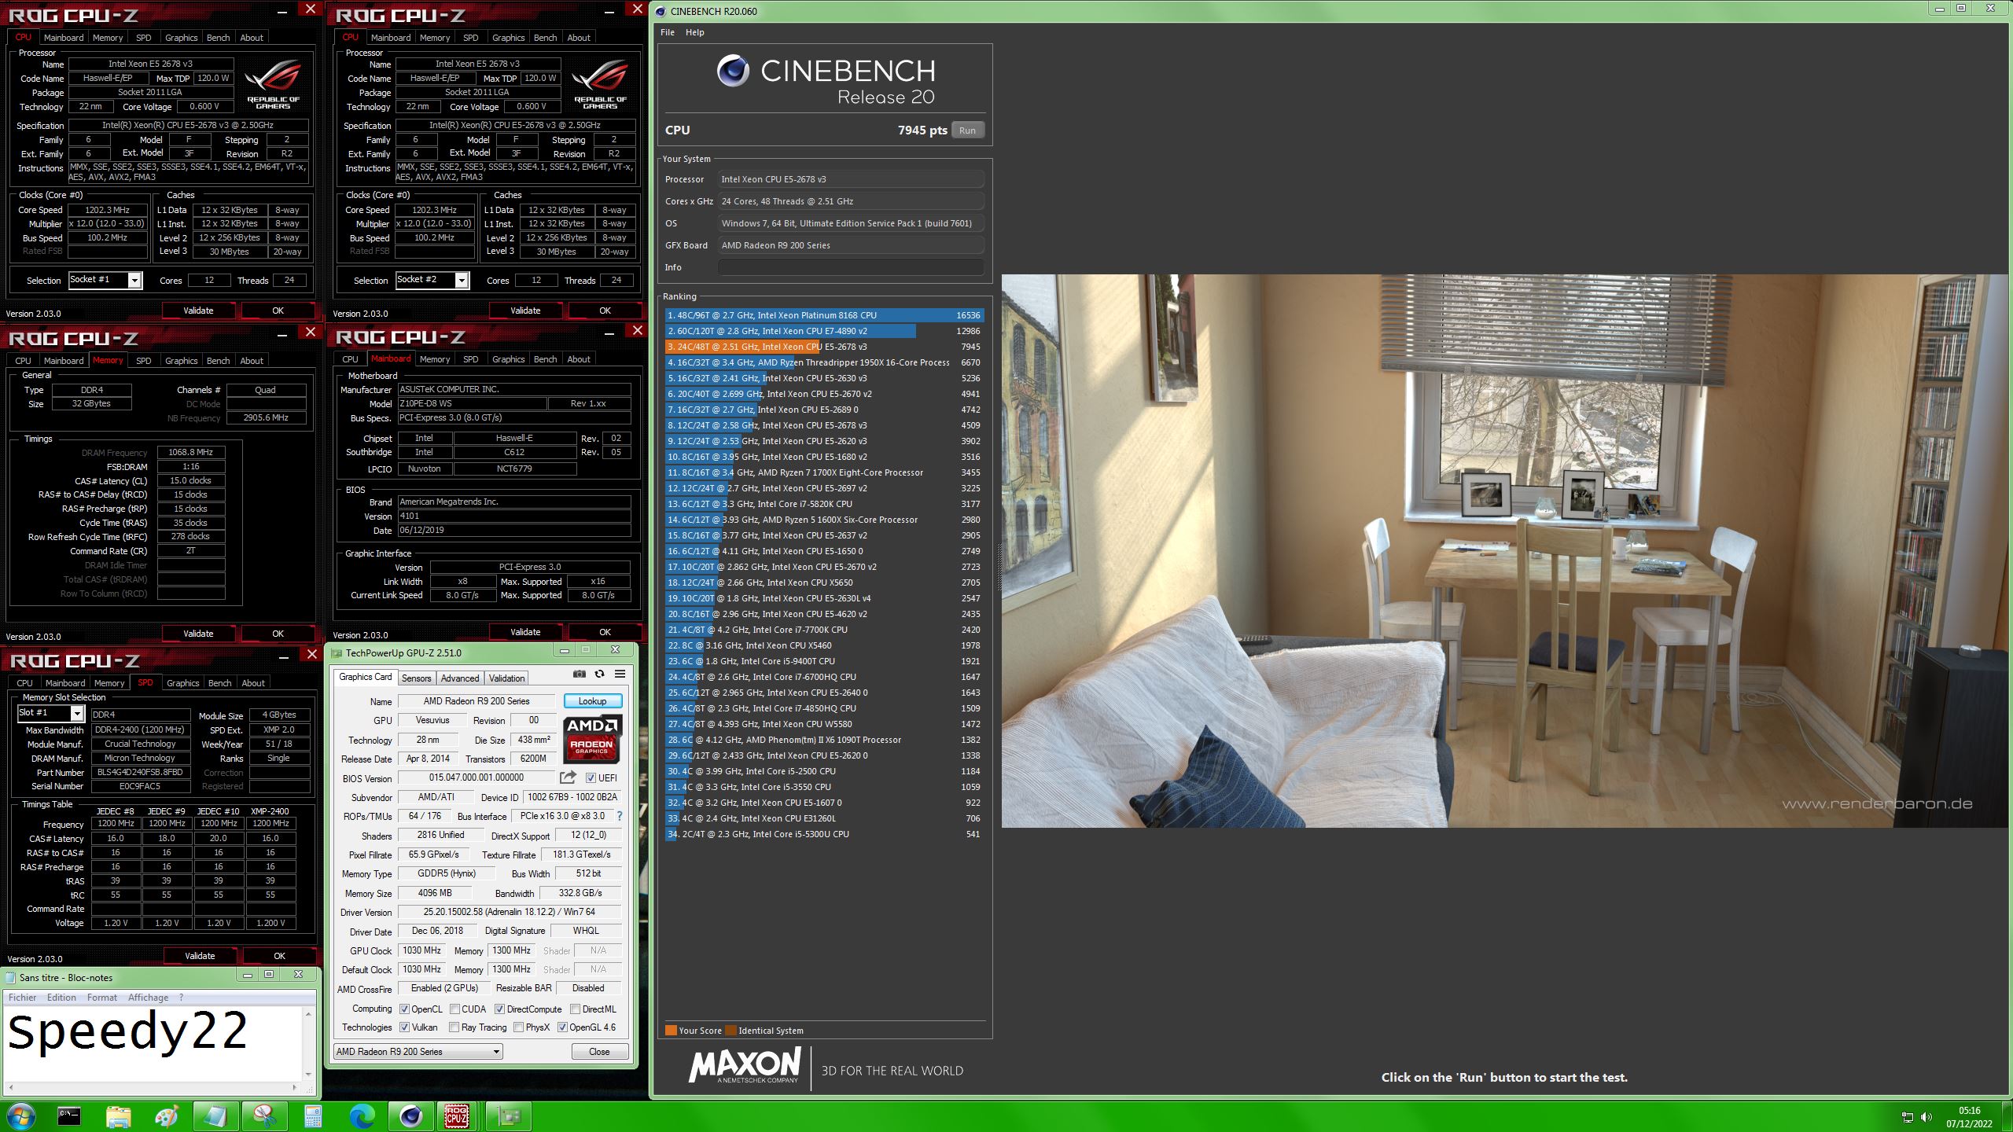Open Windows Explorer from the taskbar
Image resolution: width=2013 pixels, height=1132 pixels.
[118, 1115]
